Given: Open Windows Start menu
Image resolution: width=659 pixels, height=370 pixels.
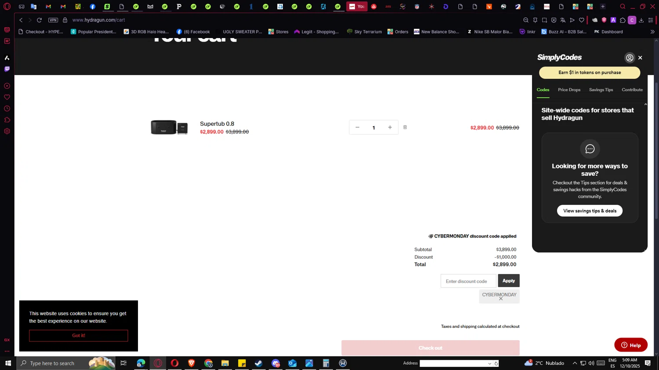Looking at the screenshot, I should pos(8,363).
